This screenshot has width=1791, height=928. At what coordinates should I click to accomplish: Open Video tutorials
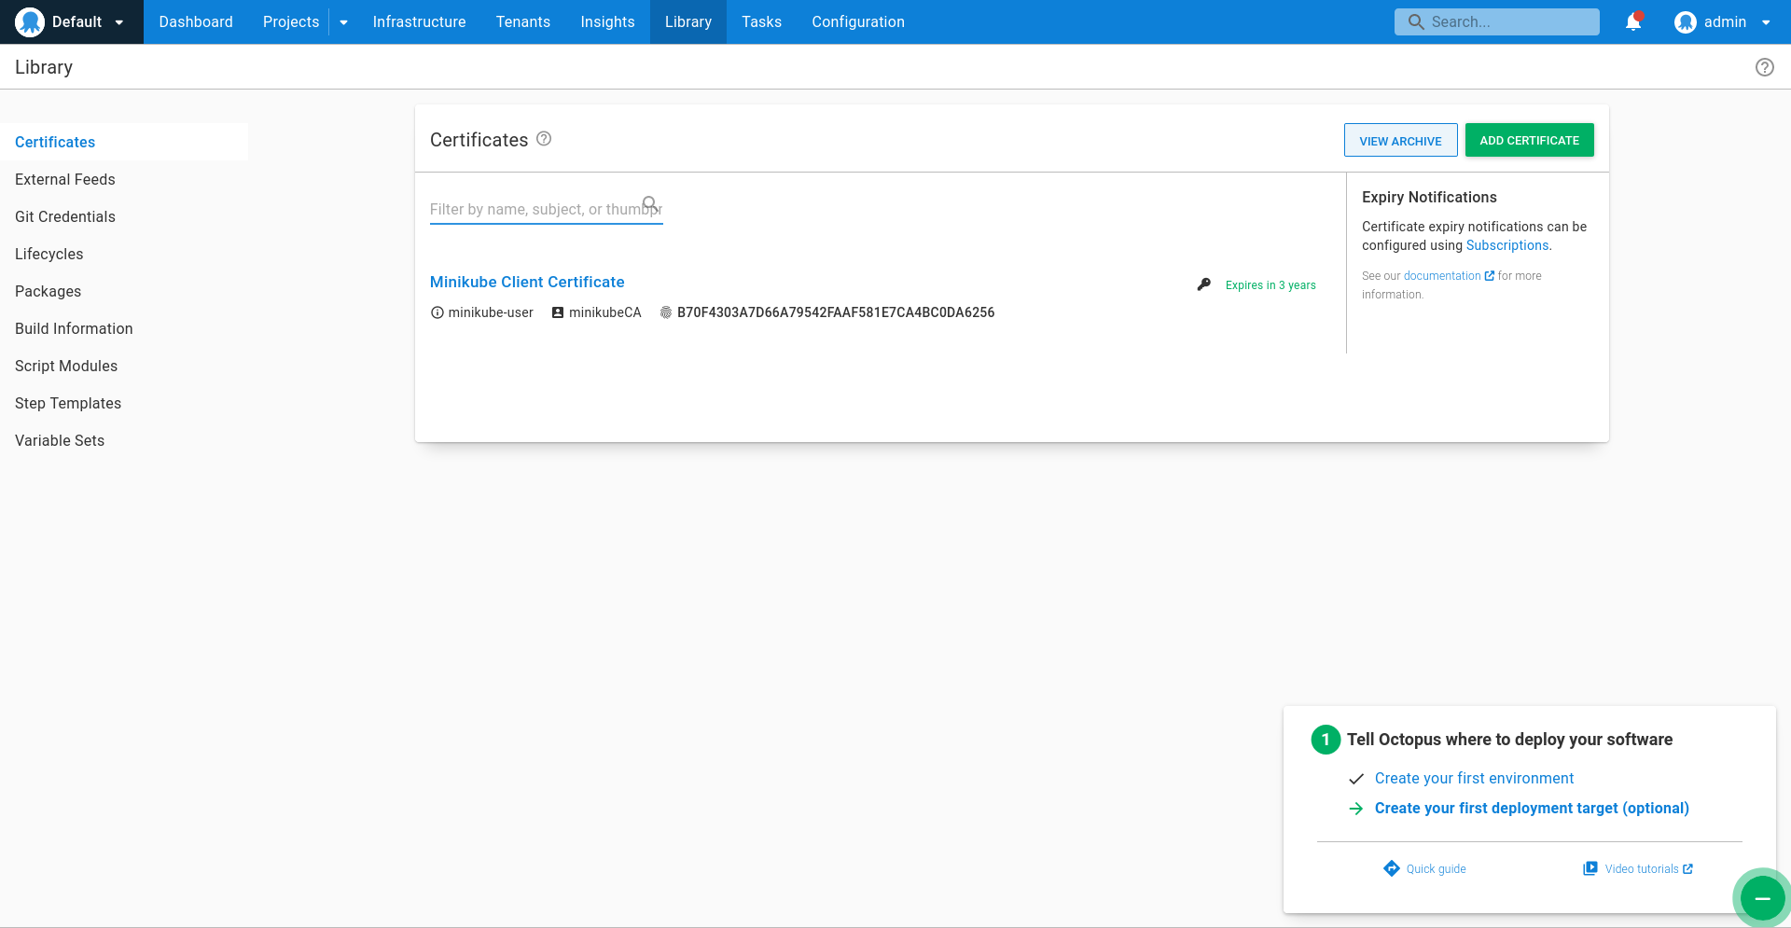1642,869
